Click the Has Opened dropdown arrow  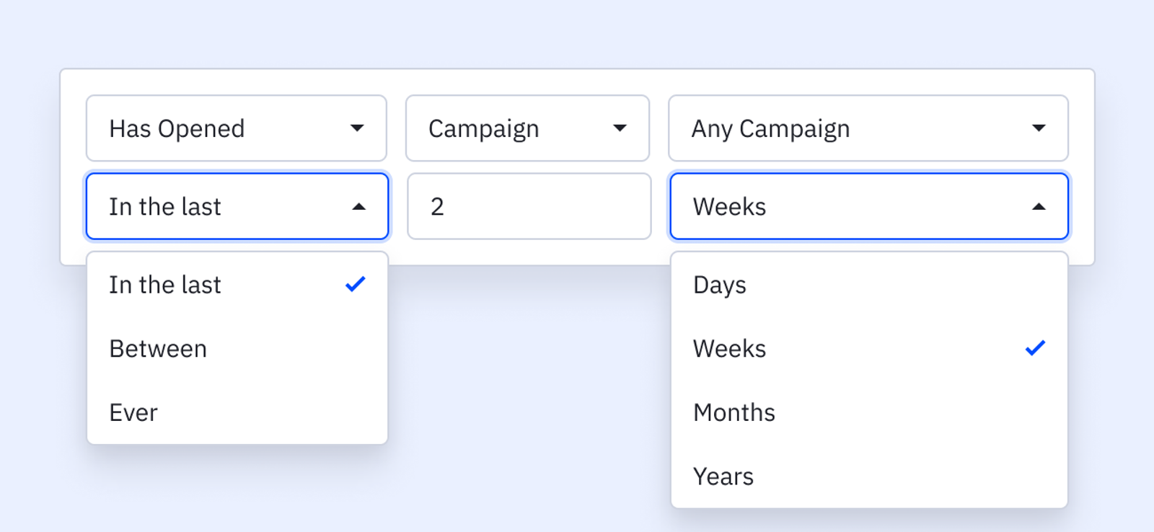click(357, 128)
